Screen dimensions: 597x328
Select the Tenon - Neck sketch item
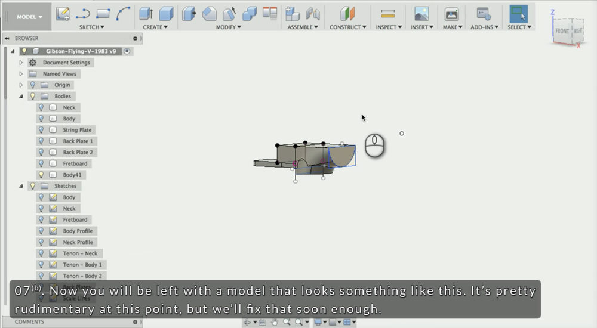tap(80, 253)
